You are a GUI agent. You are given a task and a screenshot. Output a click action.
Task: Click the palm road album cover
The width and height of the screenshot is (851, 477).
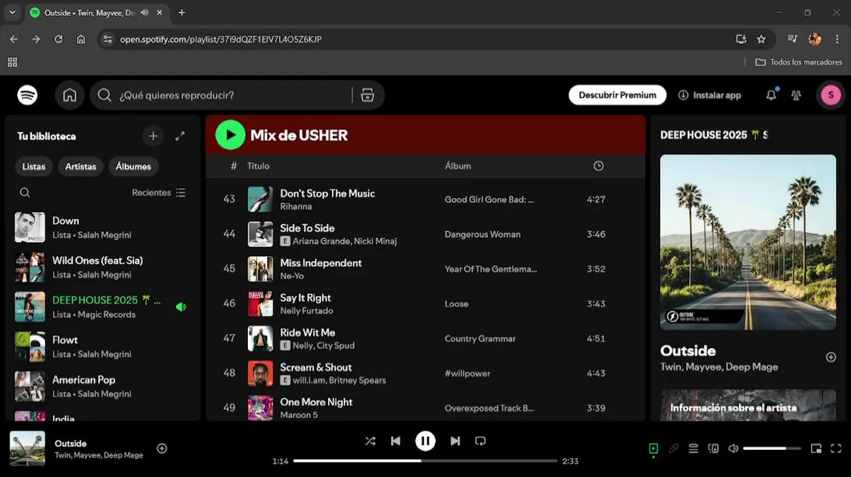click(x=748, y=242)
